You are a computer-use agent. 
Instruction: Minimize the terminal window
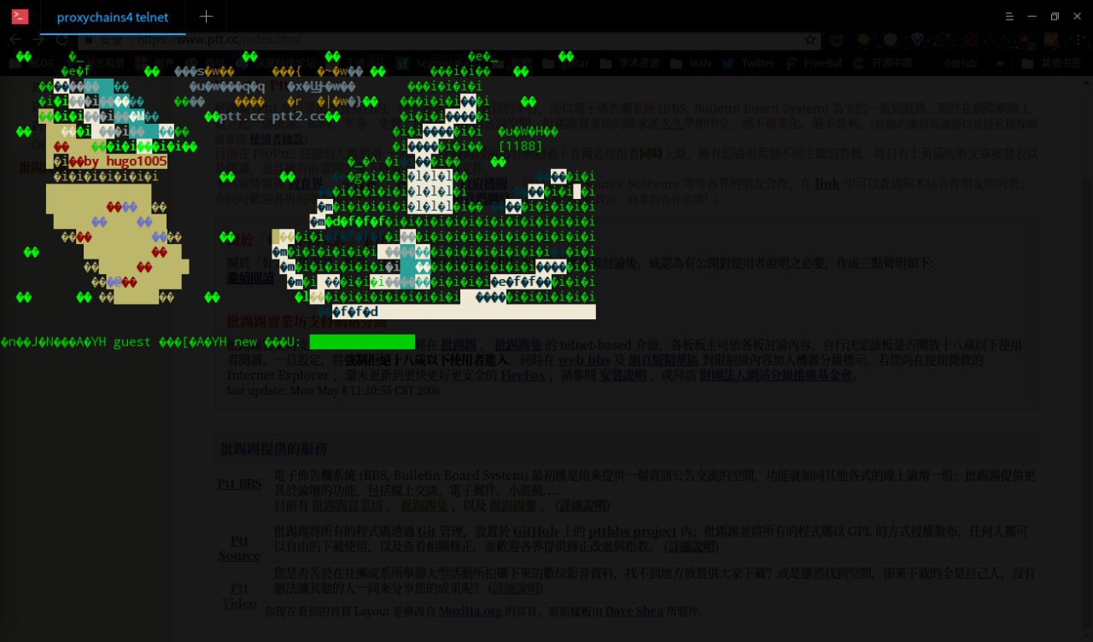point(1032,16)
